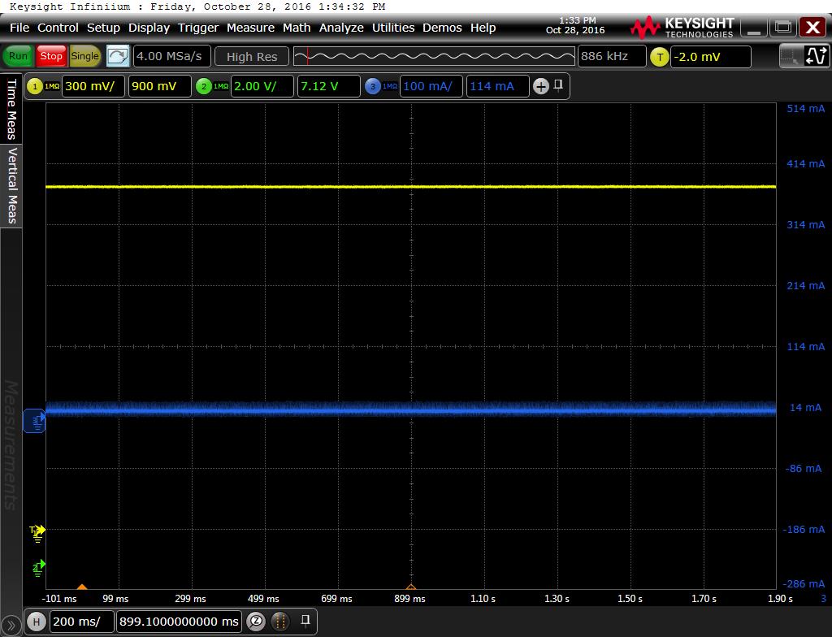Image resolution: width=832 pixels, height=637 pixels.
Task: Click the memory bar waveform overview
Action: click(434, 56)
